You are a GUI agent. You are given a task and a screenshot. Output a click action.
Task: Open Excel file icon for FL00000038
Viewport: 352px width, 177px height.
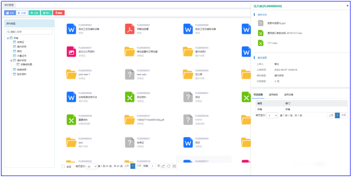click(71, 120)
